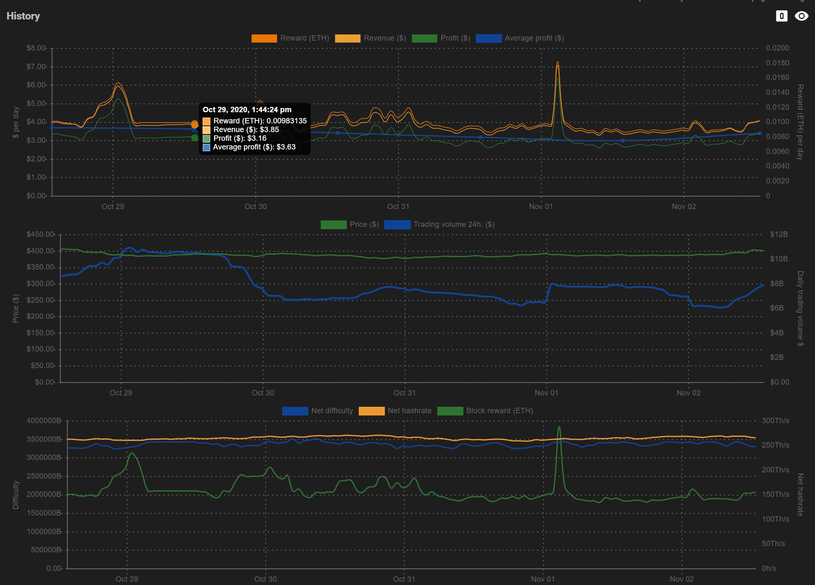
Task: Click the 4000000B label on the difficulty axis
Action: pyautogui.click(x=43, y=421)
